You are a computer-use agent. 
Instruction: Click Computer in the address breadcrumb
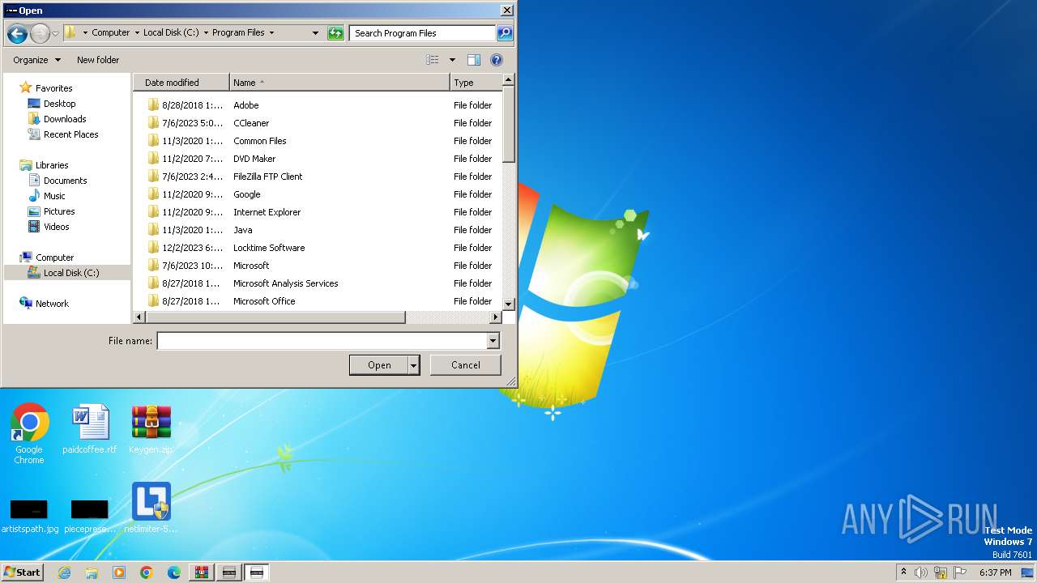point(111,33)
